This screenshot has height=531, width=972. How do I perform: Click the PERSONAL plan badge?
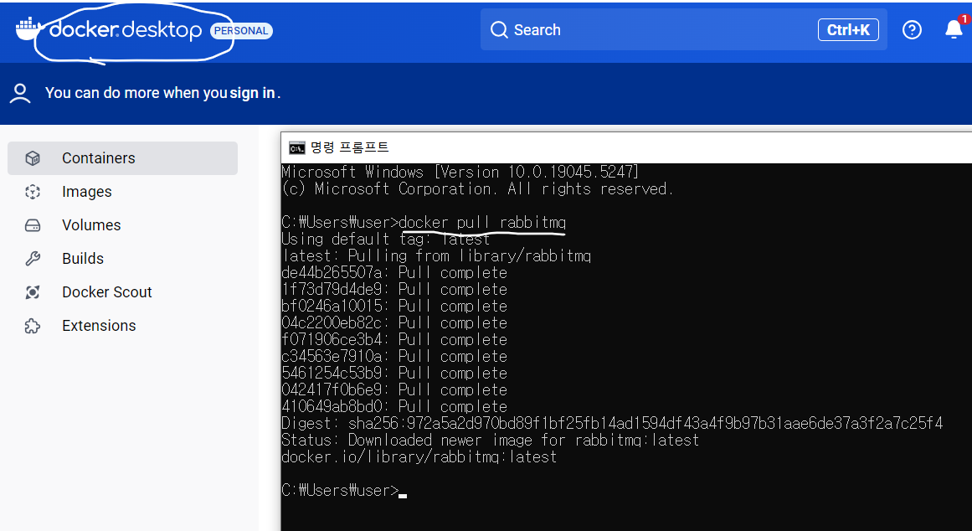click(x=241, y=30)
